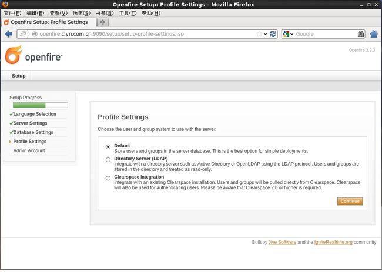Click the Default option label
Viewport: 382px width, 272px height.
pos(122,146)
